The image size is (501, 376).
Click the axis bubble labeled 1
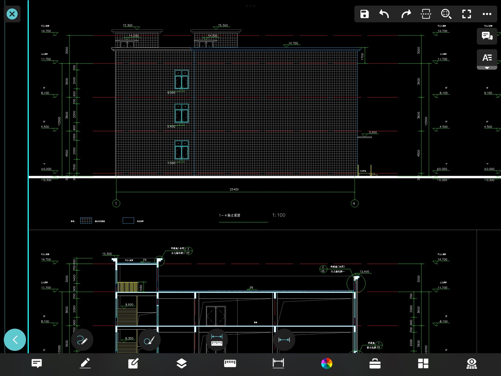click(x=116, y=203)
